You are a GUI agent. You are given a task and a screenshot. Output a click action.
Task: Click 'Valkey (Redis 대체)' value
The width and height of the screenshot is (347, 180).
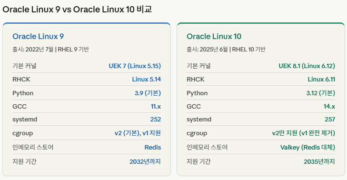pos(307,147)
